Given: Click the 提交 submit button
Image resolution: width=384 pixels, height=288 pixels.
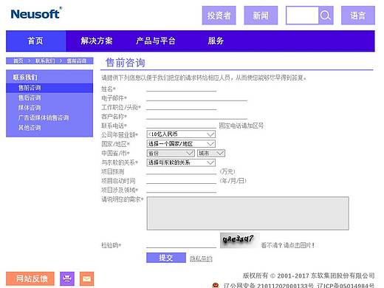Looking at the screenshot, I should click(x=166, y=258).
